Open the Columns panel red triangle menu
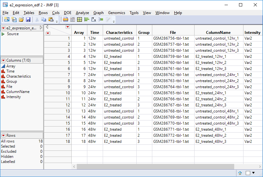The image size is (263, 177). 3,60
